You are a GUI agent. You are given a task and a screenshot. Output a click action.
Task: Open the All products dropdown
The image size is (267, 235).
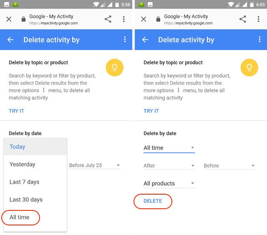click(169, 183)
